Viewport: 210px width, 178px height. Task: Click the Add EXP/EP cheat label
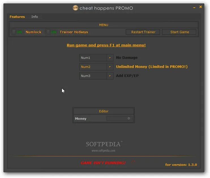coord(127,76)
